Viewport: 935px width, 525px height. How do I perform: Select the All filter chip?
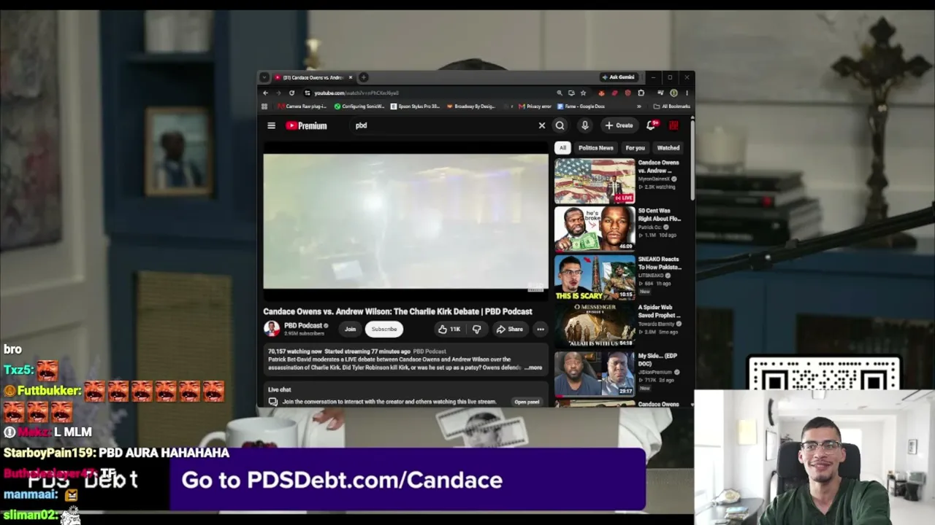562,148
